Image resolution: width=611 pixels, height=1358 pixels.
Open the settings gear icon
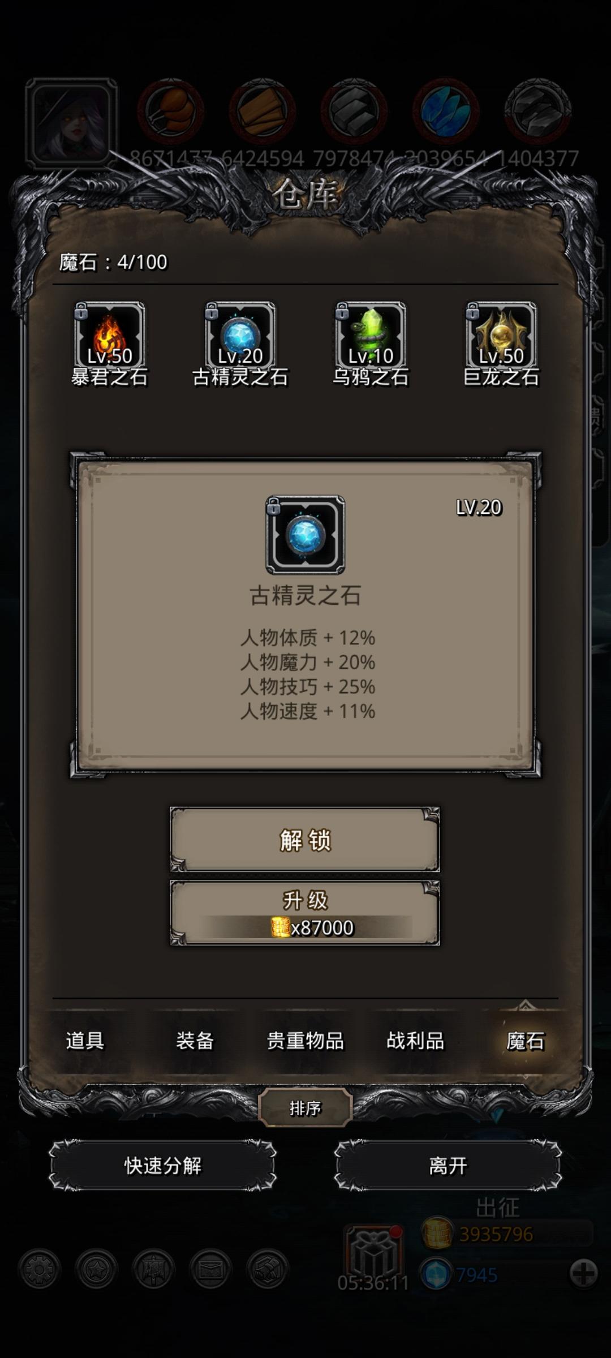click(x=39, y=1269)
